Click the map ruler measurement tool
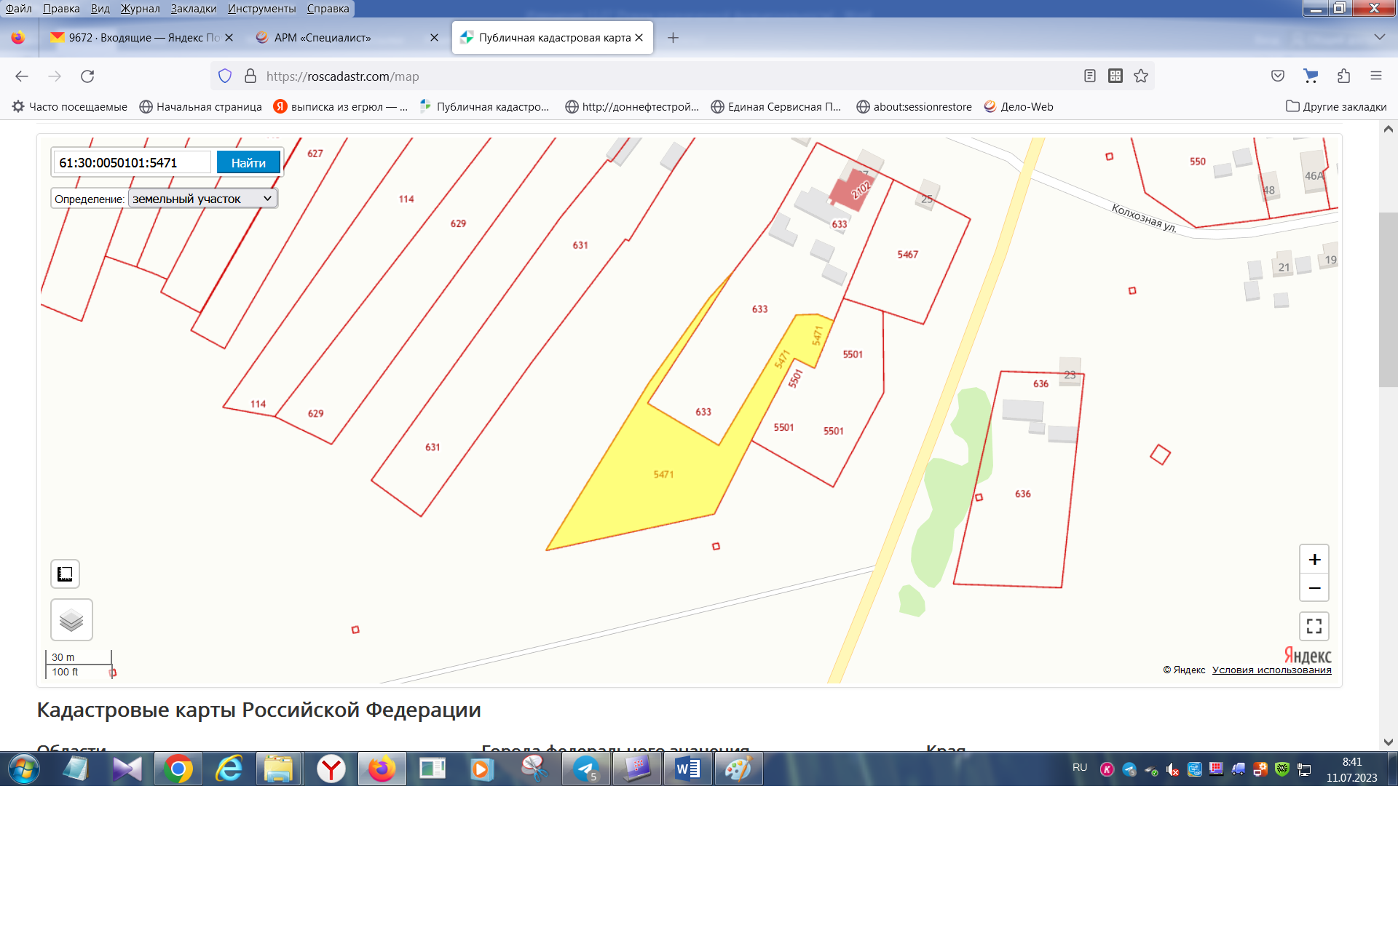This screenshot has width=1398, height=928. click(x=65, y=574)
